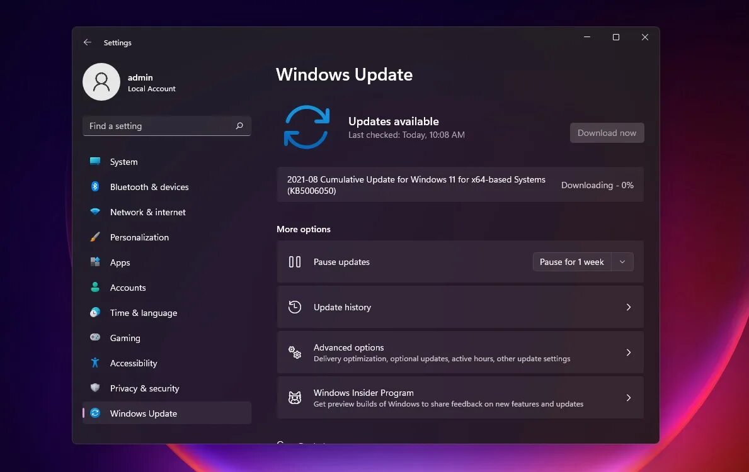Click the Downloading - 0% status
The image size is (749, 472).
[x=597, y=184]
